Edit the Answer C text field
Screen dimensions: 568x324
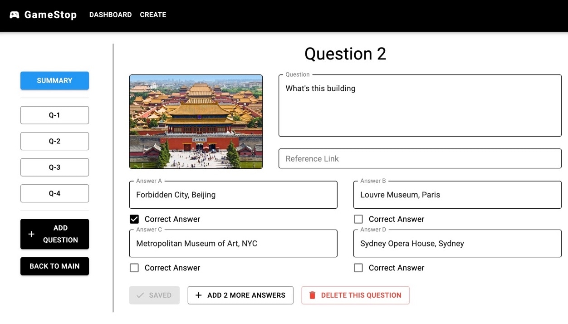click(233, 244)
